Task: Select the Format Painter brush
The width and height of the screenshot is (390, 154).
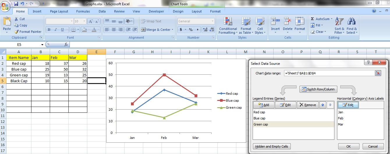Action: tap(16, 32)
